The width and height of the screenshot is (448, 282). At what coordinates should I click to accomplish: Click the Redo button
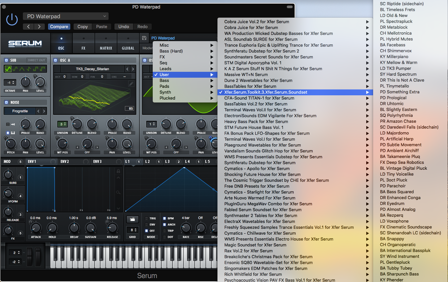(x=143, y=27)
